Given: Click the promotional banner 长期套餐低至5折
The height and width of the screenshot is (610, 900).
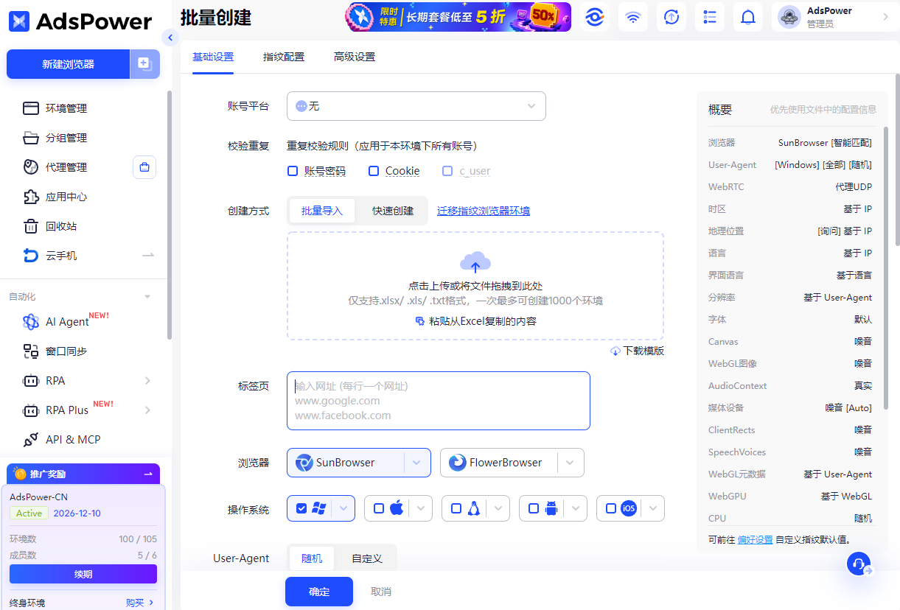Looking at the screenshot, I should pos(458,16).
